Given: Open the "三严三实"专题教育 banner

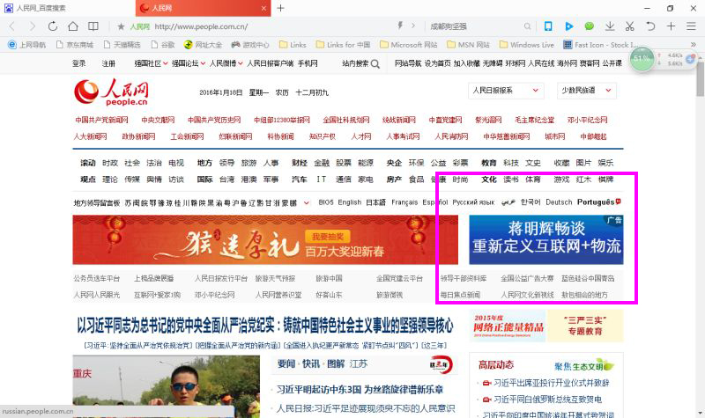Looking at the screenshot, I should [x=585, y=326].
